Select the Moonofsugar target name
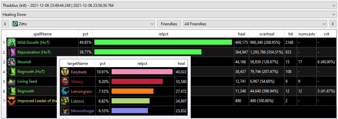The width and height of the screenshot is (338, 119). (82, 111)
